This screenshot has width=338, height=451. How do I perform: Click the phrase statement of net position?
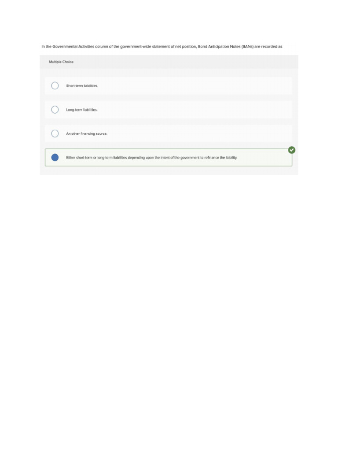(x=174, y=47)
